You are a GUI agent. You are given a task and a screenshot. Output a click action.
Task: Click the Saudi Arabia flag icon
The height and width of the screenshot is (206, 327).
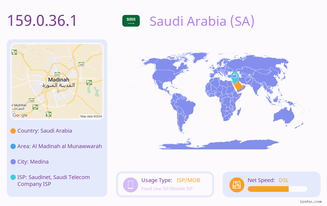(x=131, y=21)
